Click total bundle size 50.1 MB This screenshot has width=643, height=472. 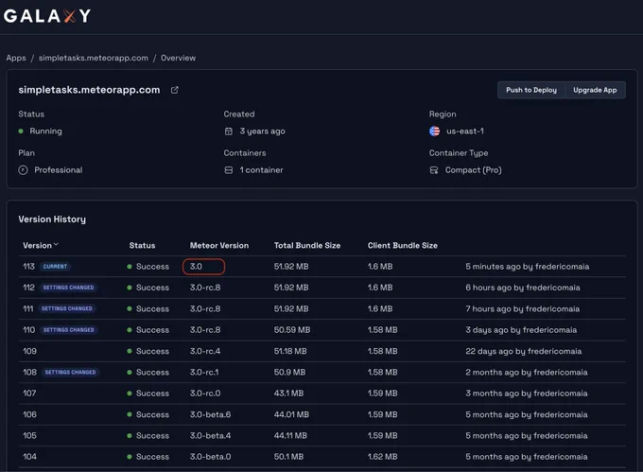288,457
